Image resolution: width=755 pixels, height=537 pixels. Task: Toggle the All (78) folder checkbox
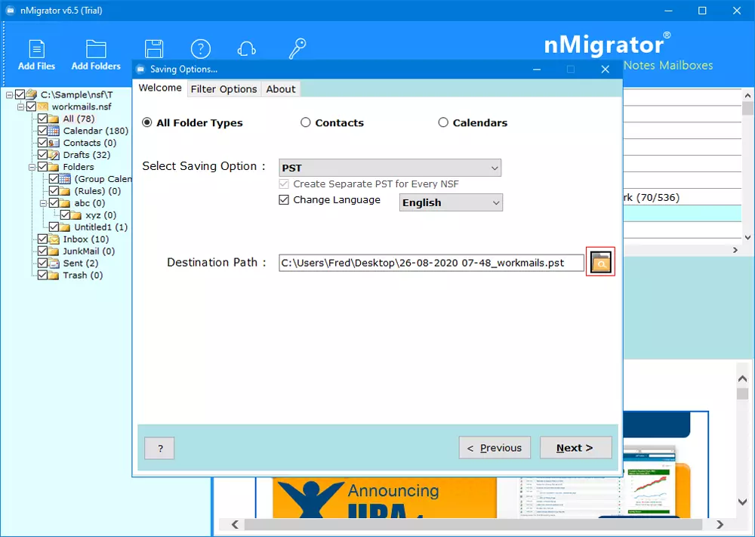click(x=42, y=119)
